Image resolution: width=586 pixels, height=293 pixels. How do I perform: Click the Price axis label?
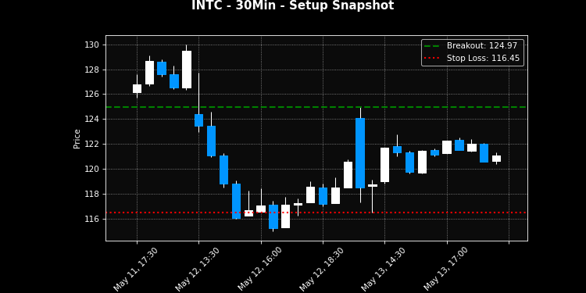click(77, 139)
